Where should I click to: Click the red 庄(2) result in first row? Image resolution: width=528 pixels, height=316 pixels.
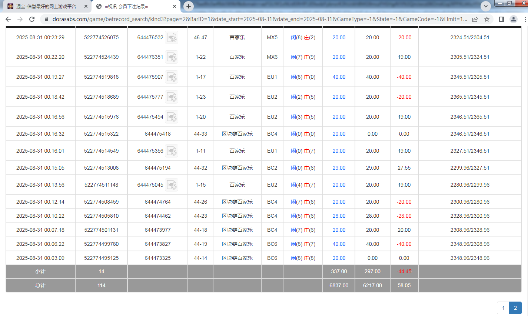coord(310,37)
